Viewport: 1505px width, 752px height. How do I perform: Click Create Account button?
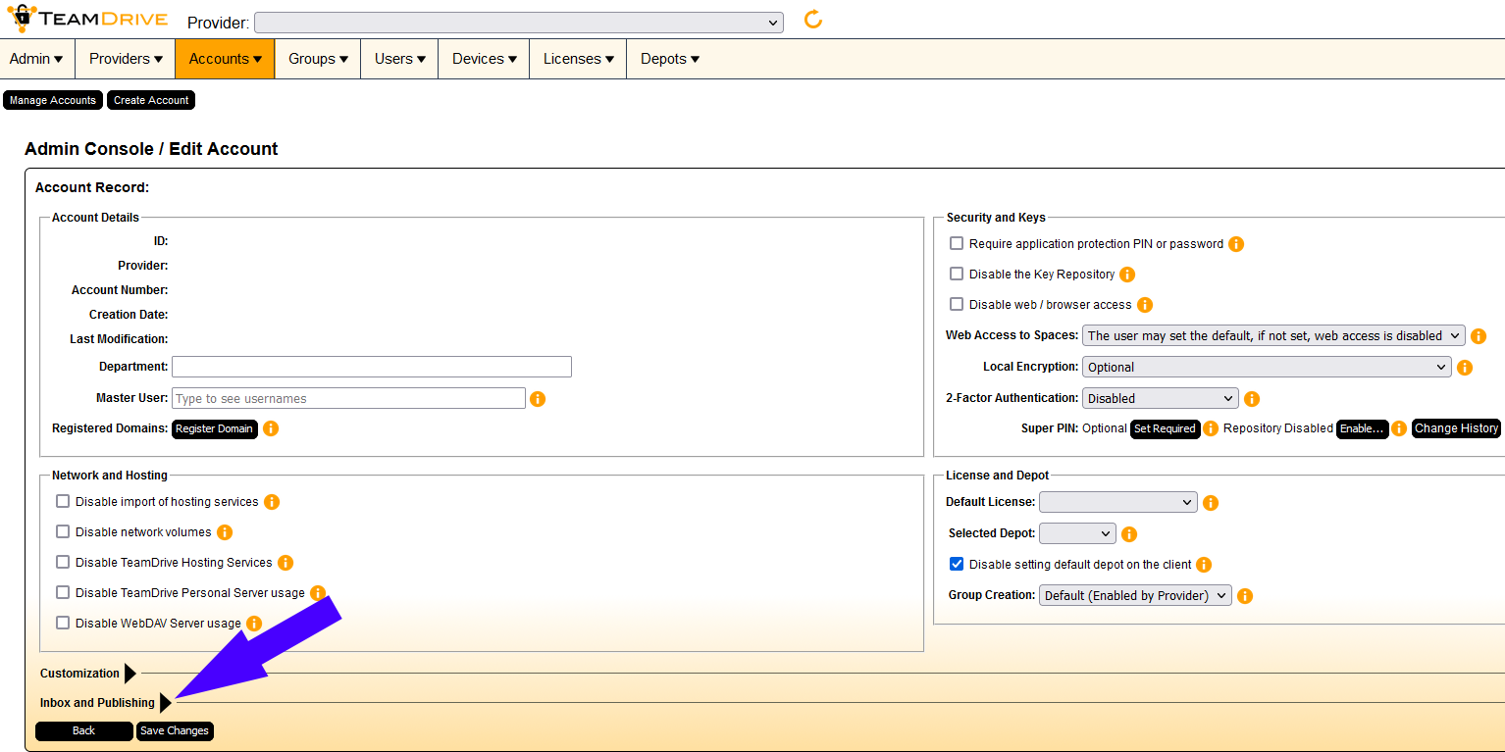(x=151, y=100)
